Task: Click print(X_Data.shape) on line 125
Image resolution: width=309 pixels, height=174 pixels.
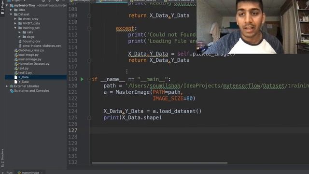Action: (x=132, y=117)
